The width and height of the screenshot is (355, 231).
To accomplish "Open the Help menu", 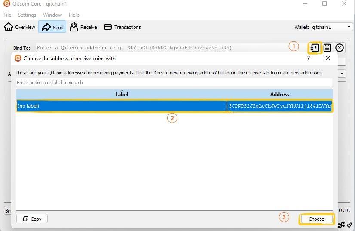I will pyautogui.click(x=74, y=15).
